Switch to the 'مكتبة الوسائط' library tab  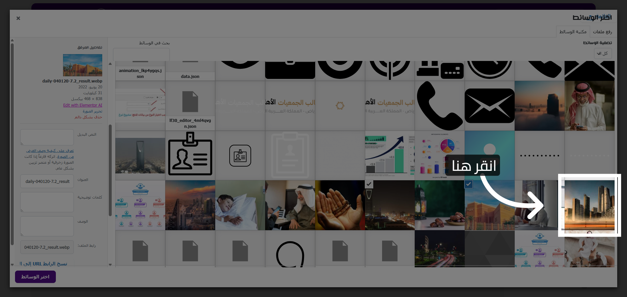tap(573, 32)
